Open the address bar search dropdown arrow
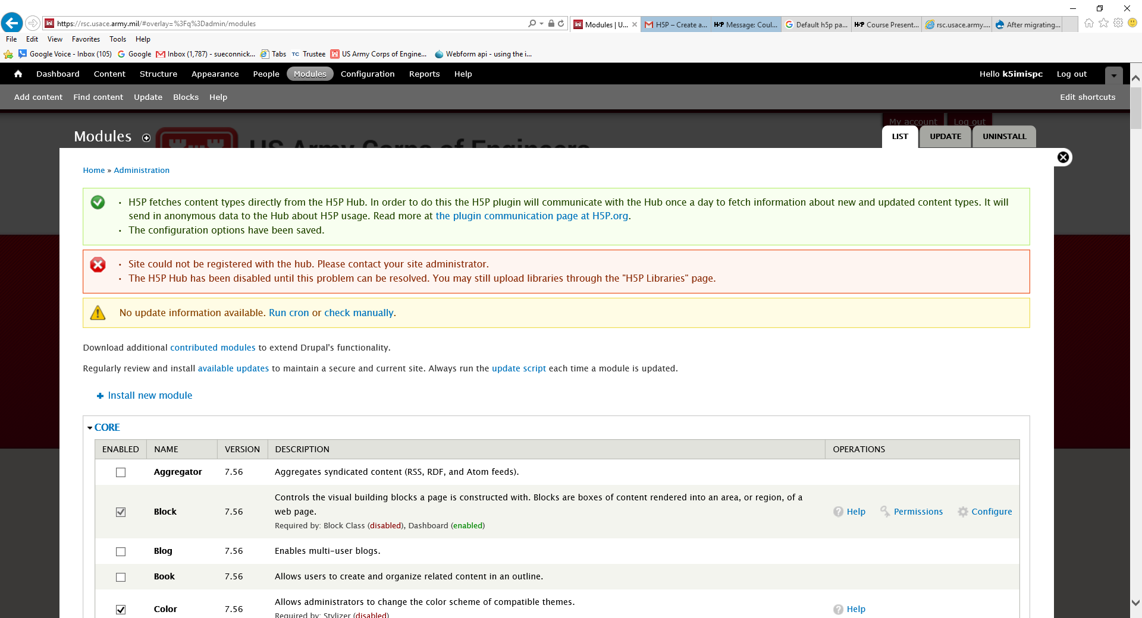The image size is (1142, 618). (541, 24)
